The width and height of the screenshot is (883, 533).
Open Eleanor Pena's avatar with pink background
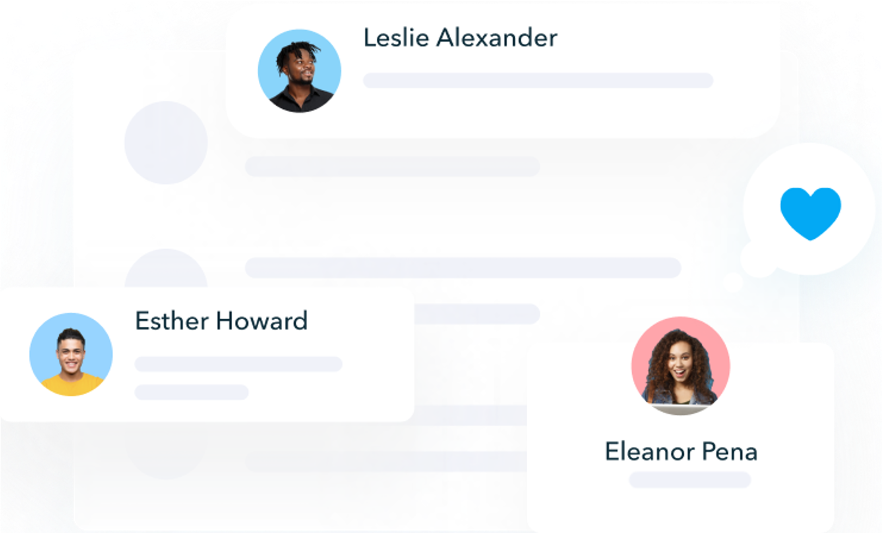coord(680,366)
